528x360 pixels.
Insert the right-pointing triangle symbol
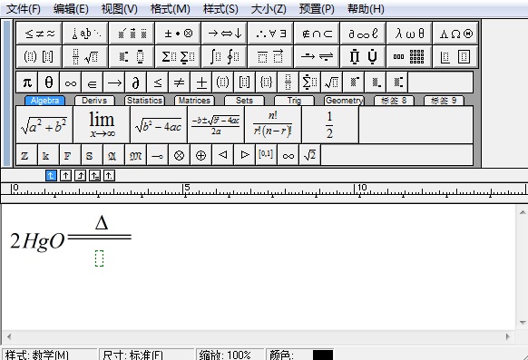click(244, 155)
